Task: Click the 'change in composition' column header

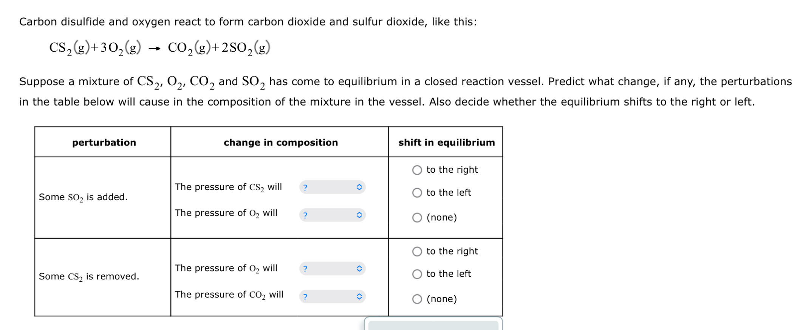Action: click(x=280, y=143)
